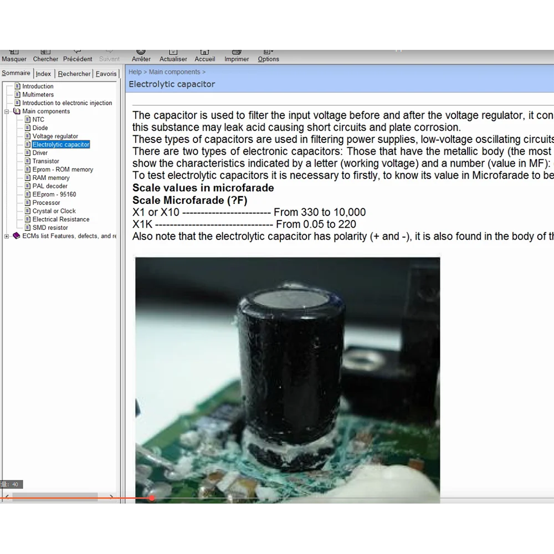Click the Help breadcrumb link

[135, 71]
